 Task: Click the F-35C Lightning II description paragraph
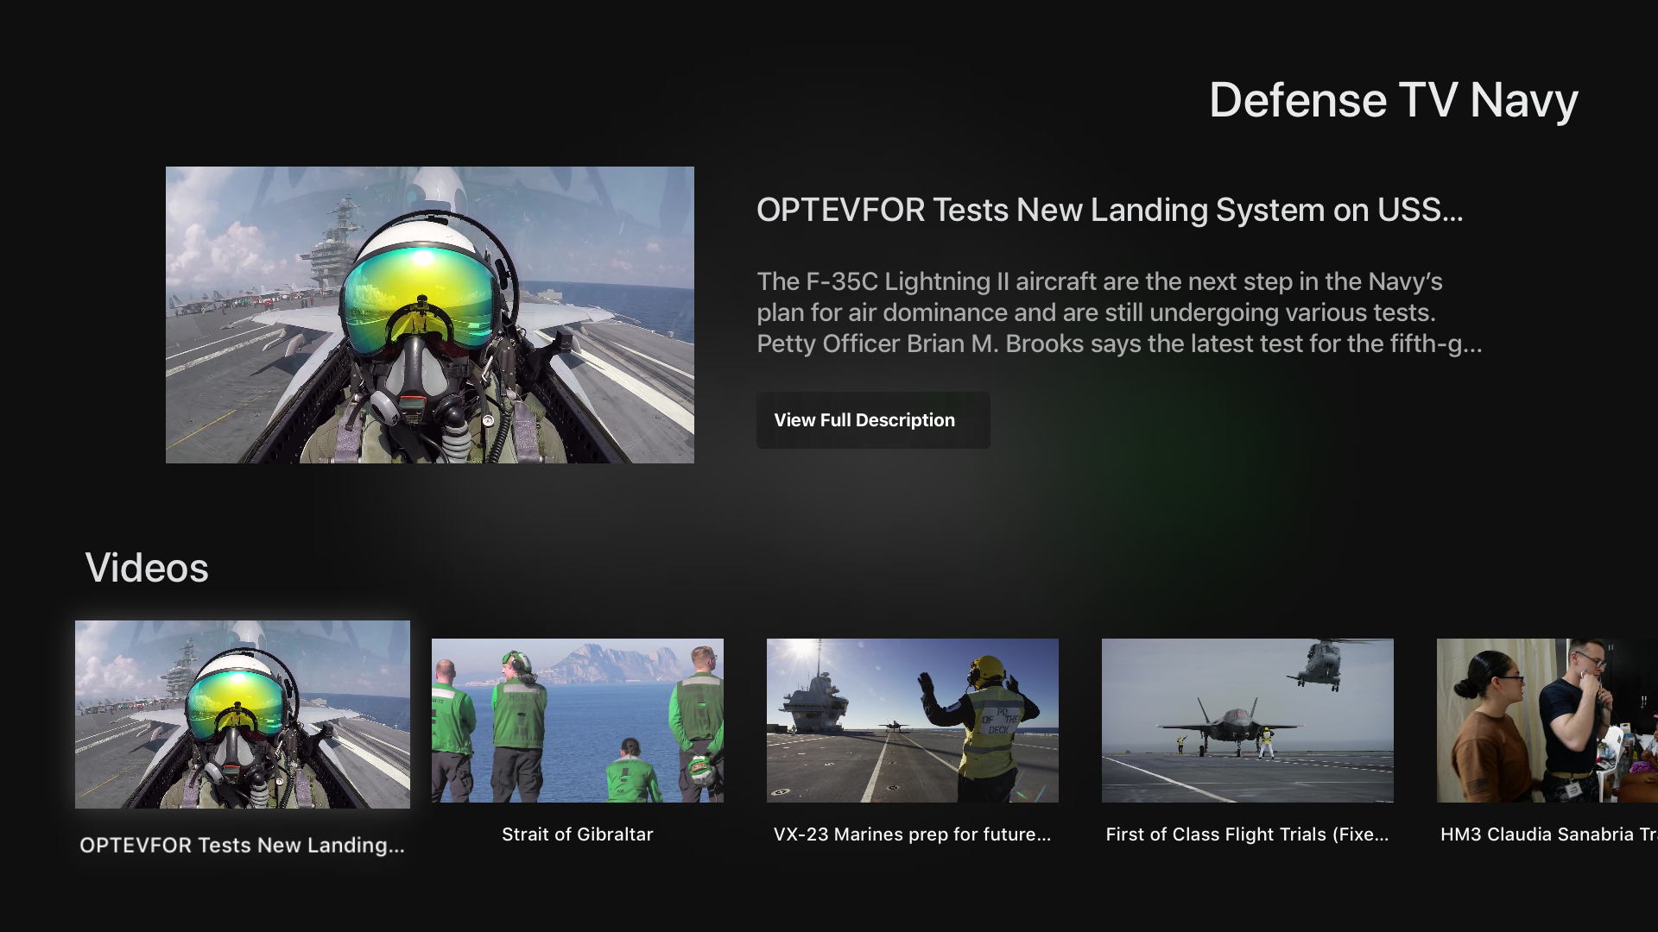1119,312
